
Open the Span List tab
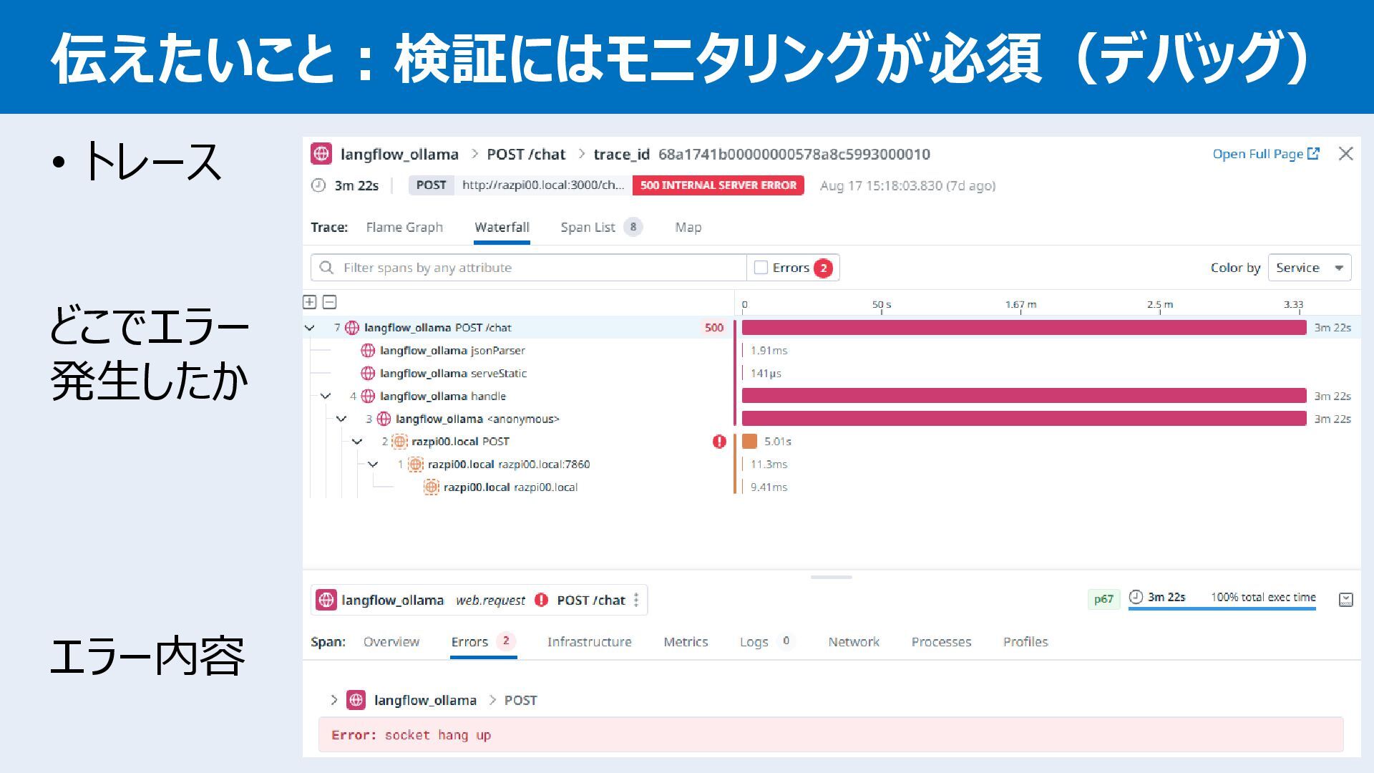pyautogui.click(x=588, y=227)
